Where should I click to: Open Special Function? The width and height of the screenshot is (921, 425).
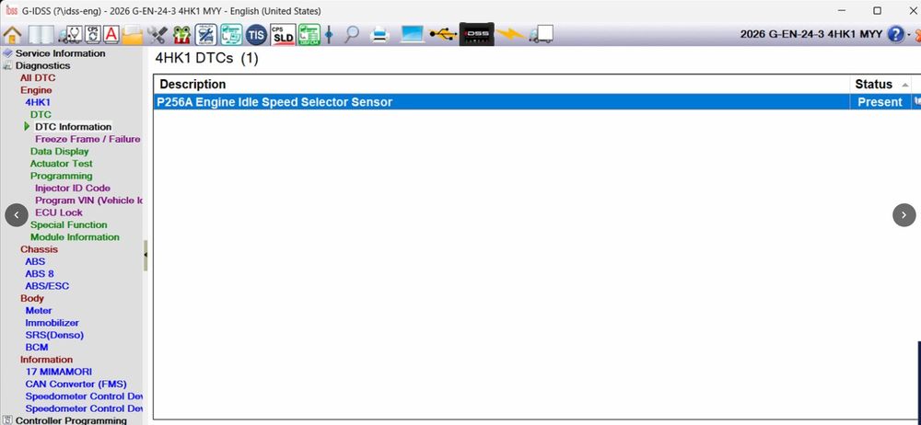(69, 224)
